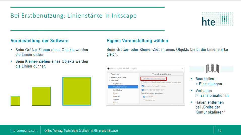Select 'Strichlinien' in settings tree
The width and height of the screenshot is (241, 135).
click(x=117, y=90)
